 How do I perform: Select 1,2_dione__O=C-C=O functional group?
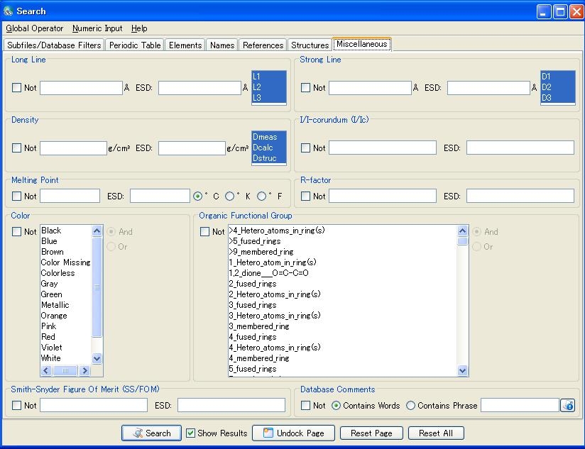pyautogui.click(x=342, y=273)
